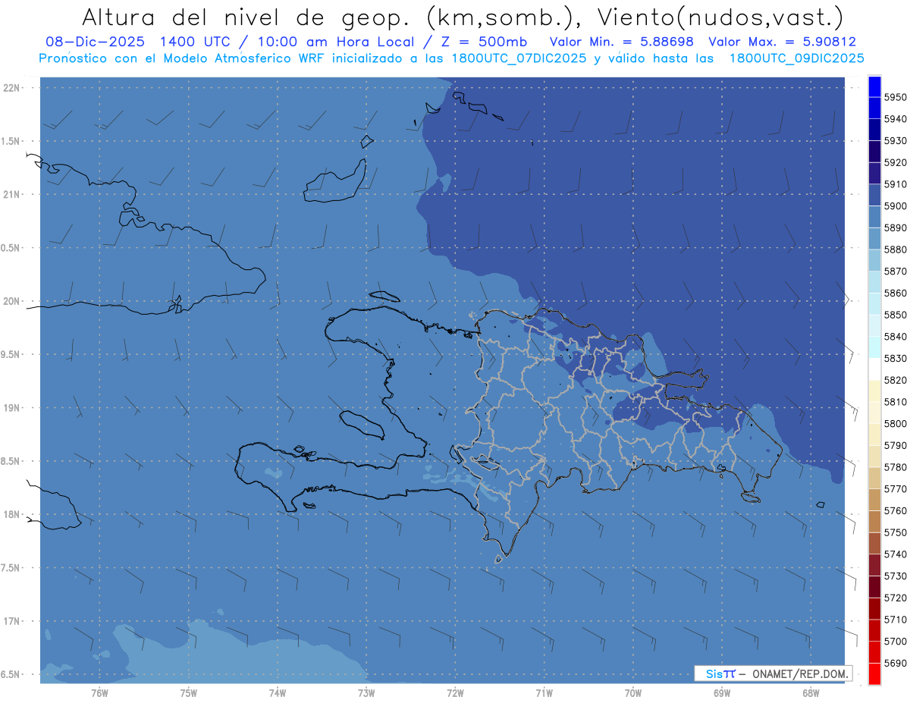Click the '5720' color bar value
Viewport: 910px width, 703px height.
tap(895, 598)
